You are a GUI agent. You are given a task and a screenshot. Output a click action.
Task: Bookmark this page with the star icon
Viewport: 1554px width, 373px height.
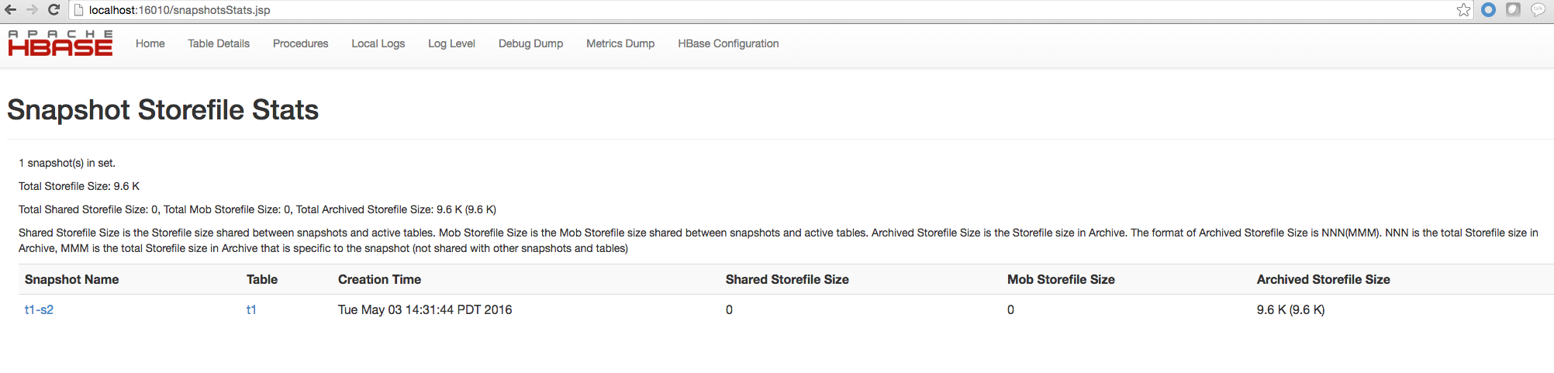pyautogui.click(x=1463, y=10)
